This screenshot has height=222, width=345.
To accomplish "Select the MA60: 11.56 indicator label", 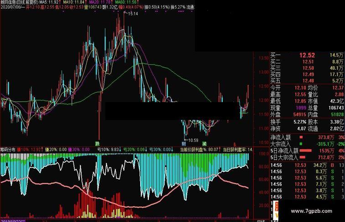I will click(x=125, y=2).
